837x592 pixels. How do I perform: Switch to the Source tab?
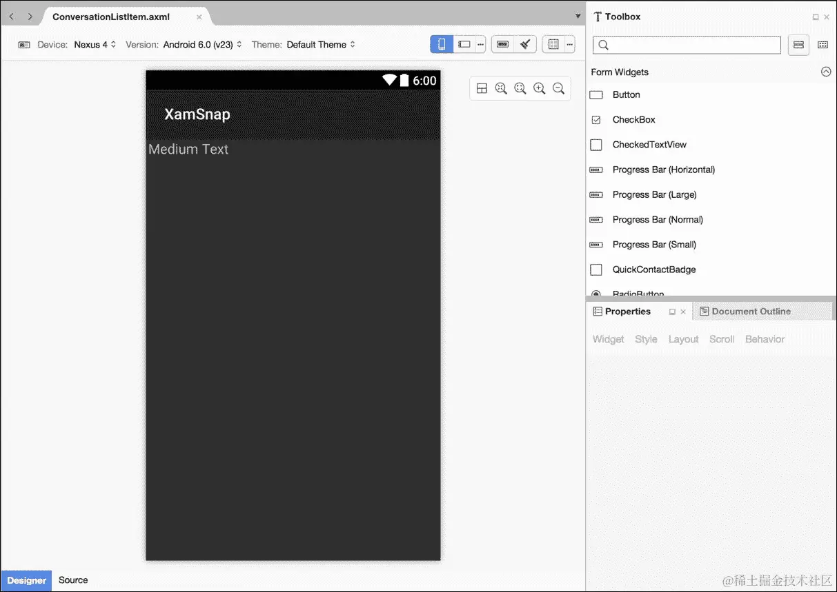(x=73, y=580)
